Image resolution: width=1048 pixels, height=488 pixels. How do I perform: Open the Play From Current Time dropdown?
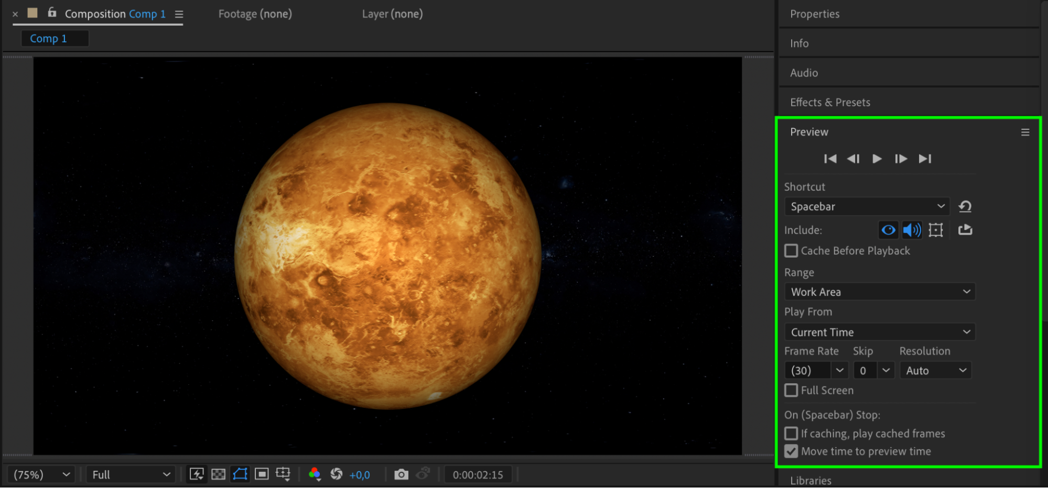[879, 332]
